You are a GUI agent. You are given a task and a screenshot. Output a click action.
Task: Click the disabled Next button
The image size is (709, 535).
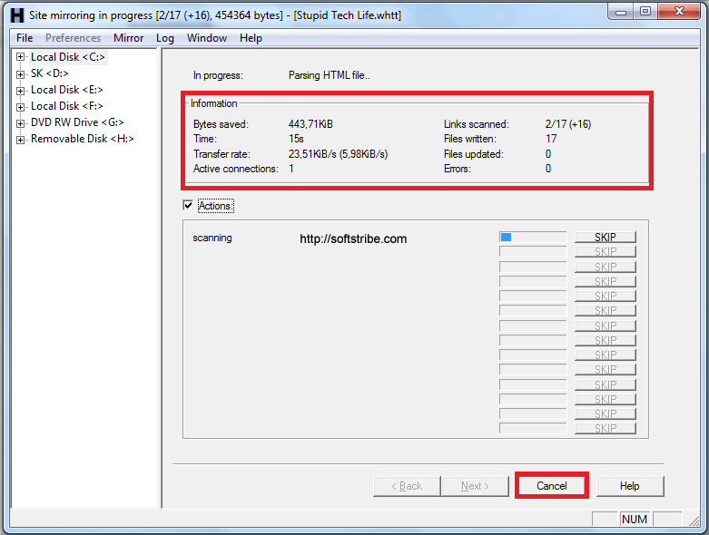(x=475, y=486)
